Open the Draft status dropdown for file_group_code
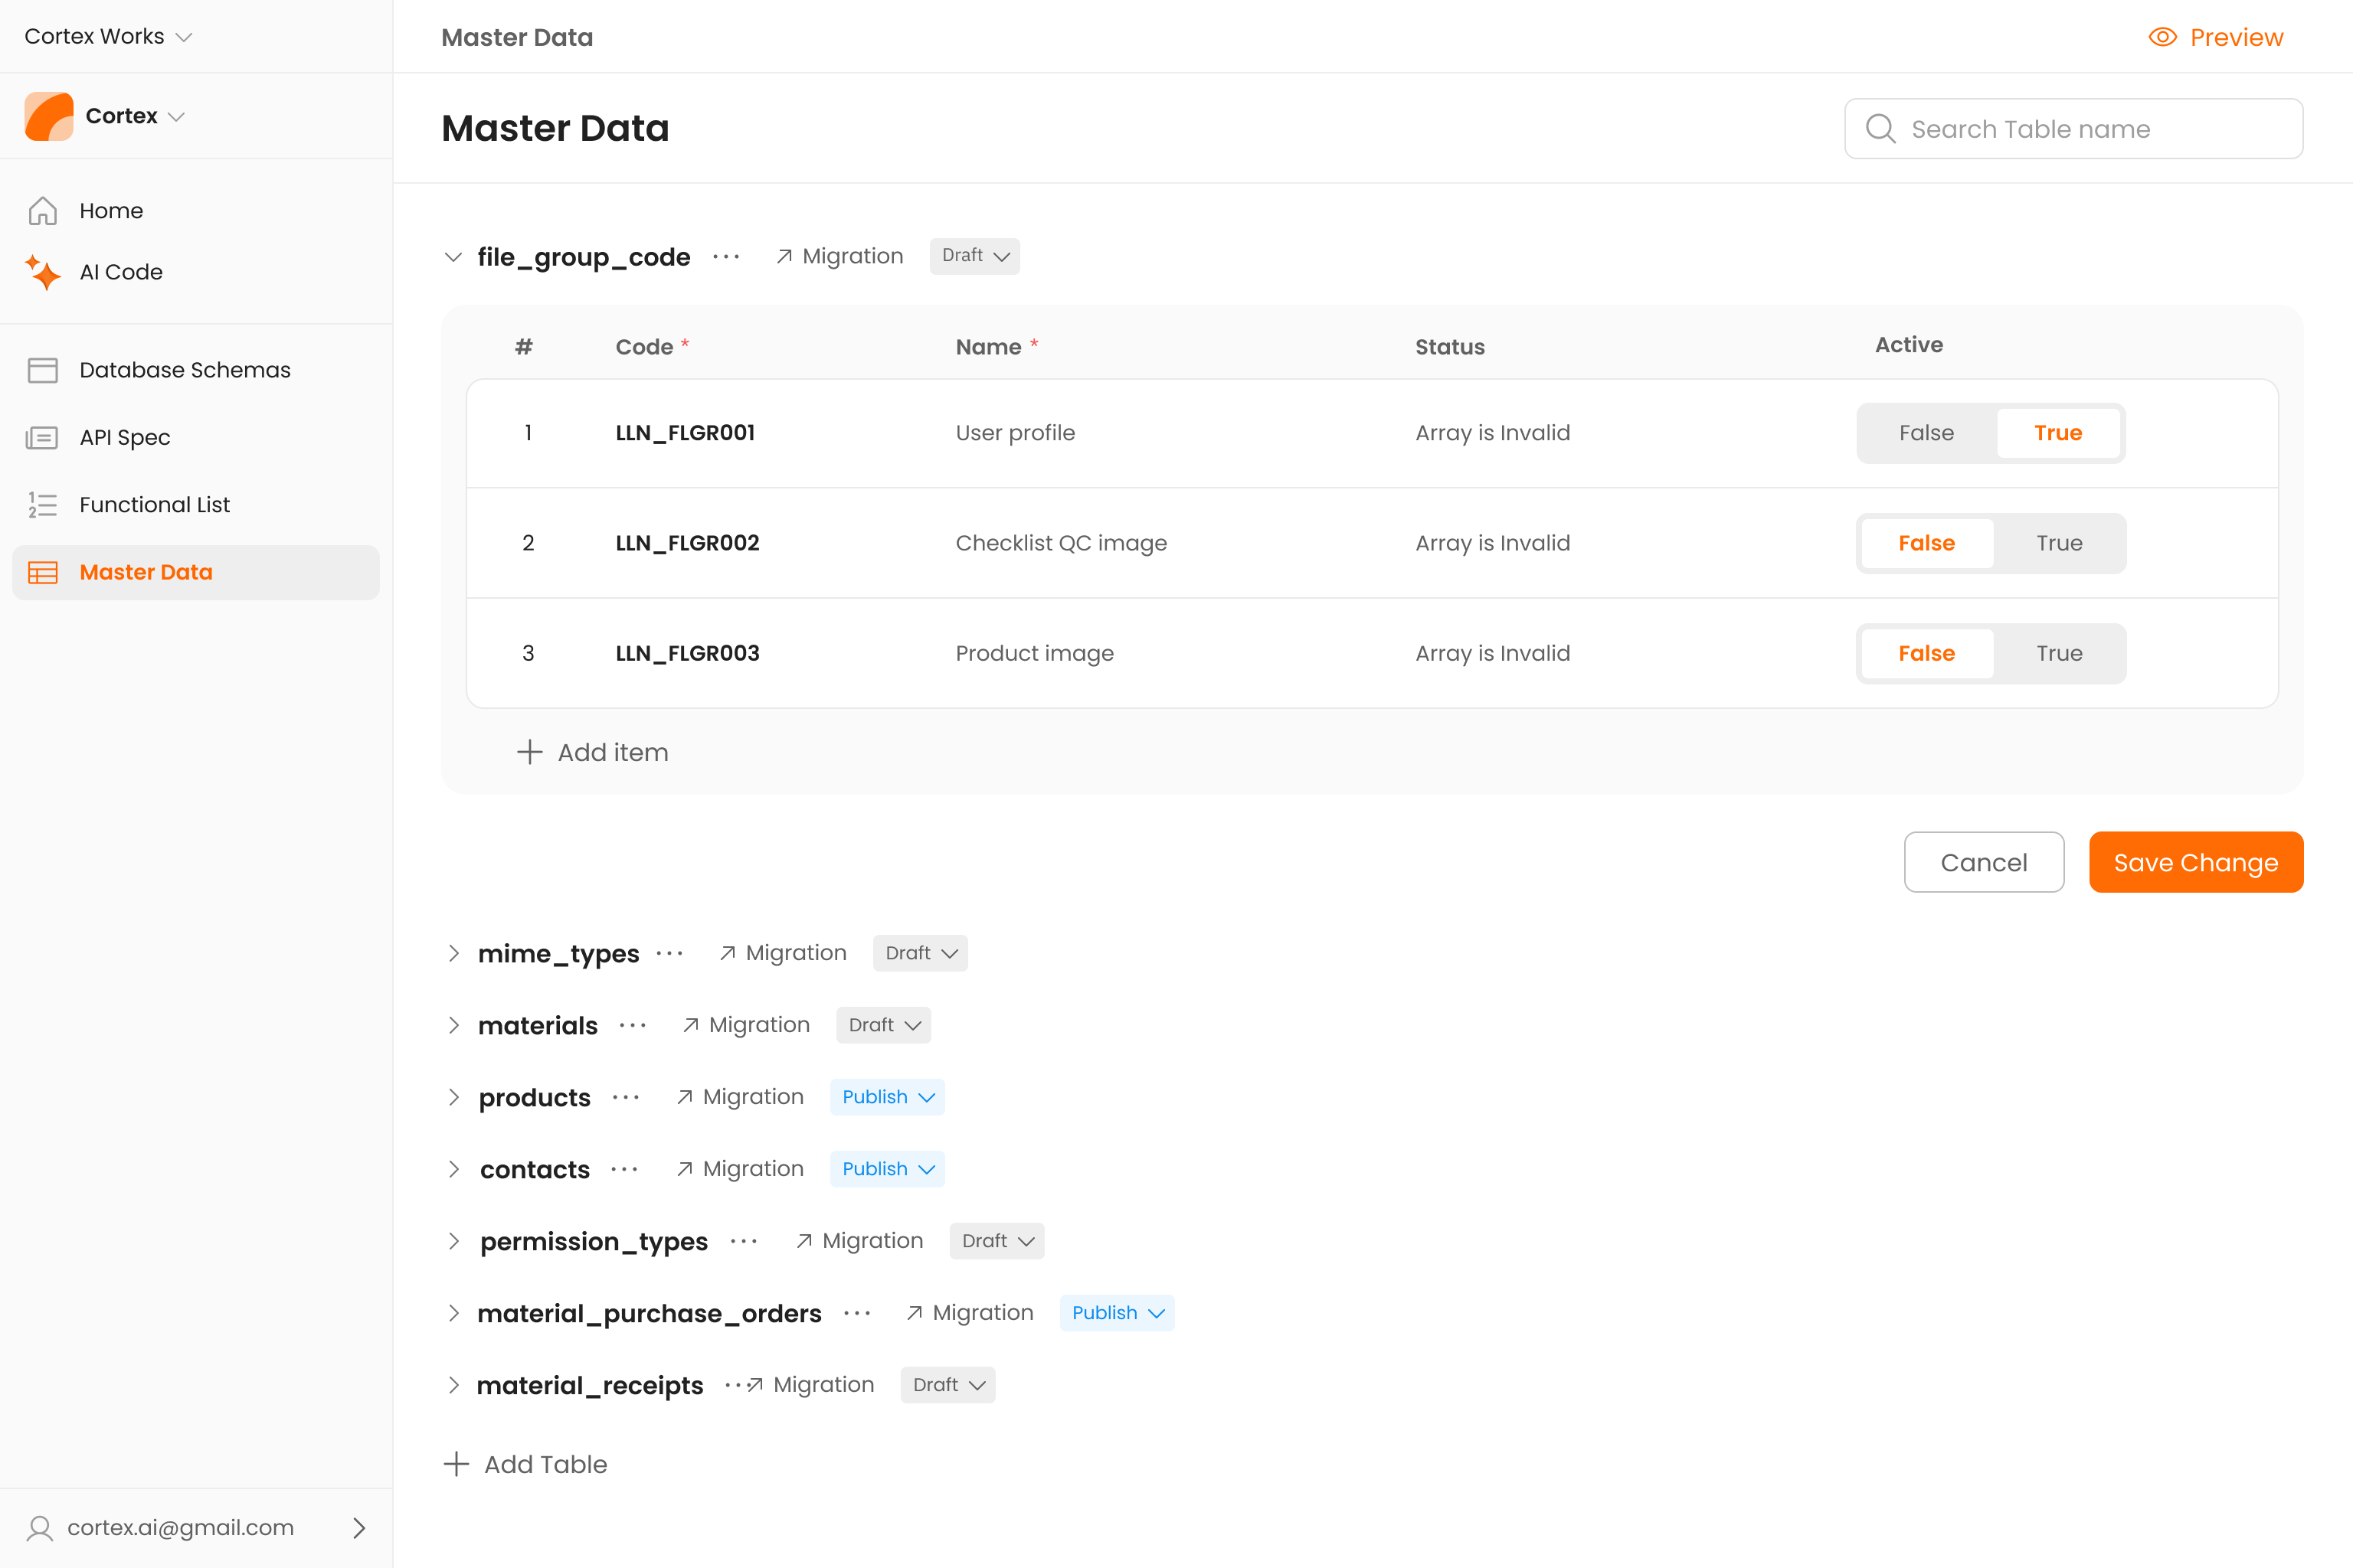This screenshot has height=1568, width=2353. point(974,256)
